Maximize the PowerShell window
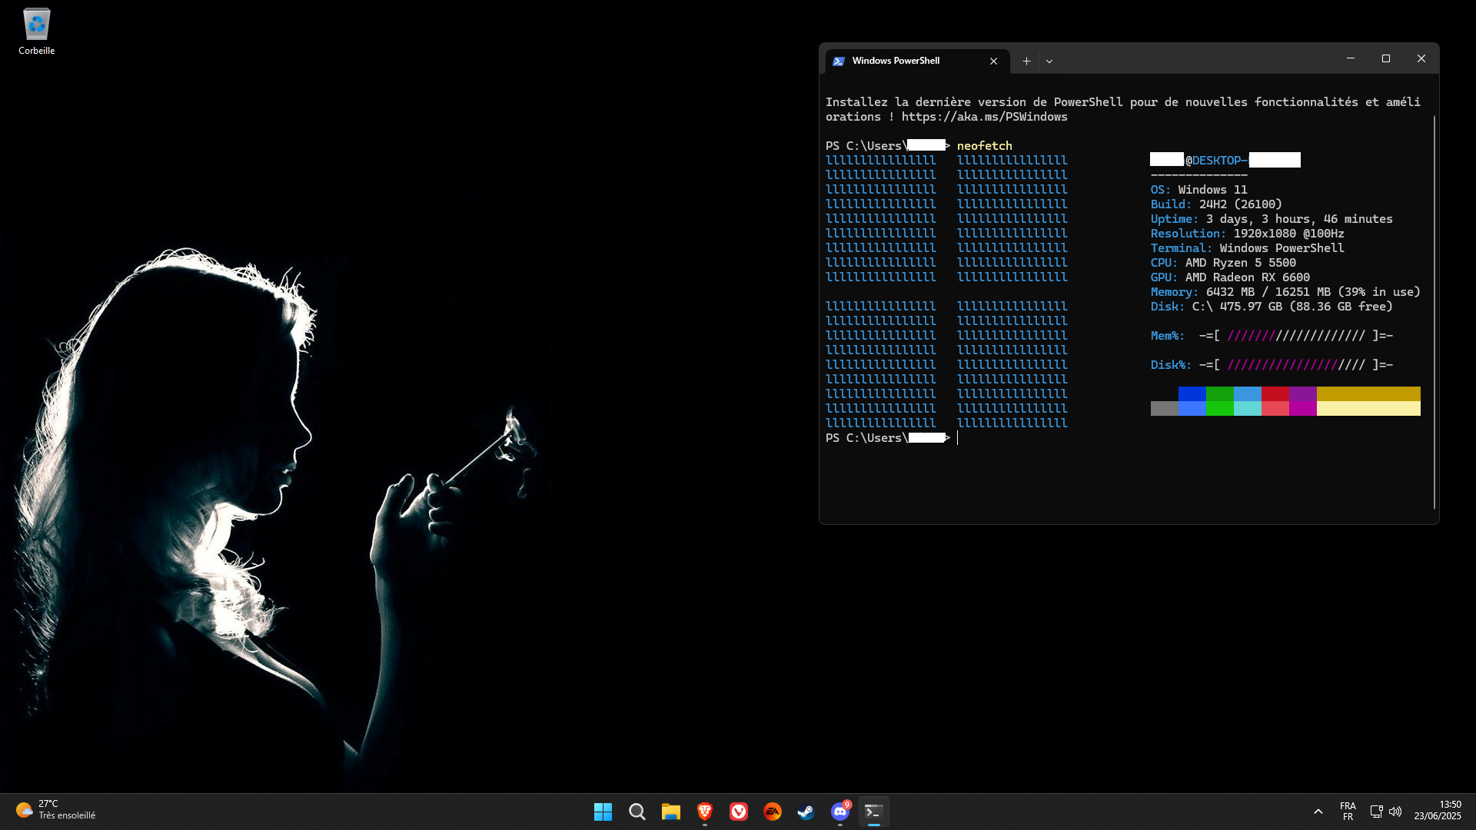 click(x=1385, y=58)
